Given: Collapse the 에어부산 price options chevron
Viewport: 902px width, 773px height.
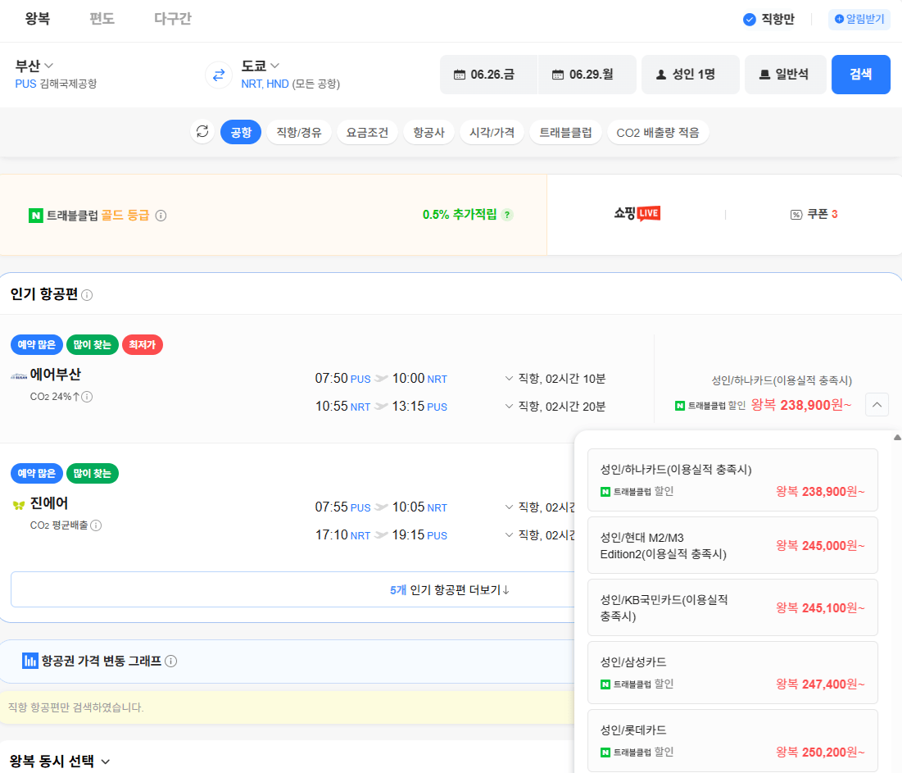Looking at the screenshot, I should point(877,405).
